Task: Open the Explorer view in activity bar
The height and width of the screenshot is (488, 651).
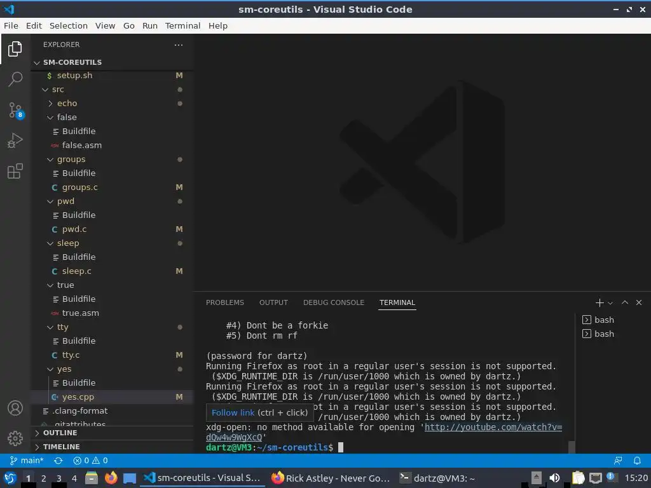Action: point(15,49)
